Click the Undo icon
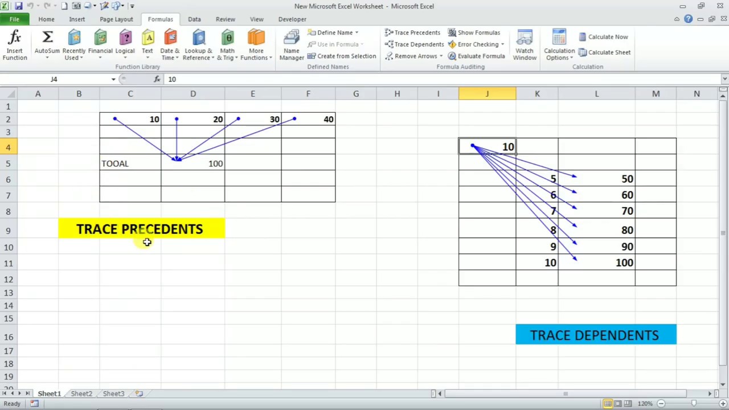This screenshot has width=729, height=410. coord(31,6)
